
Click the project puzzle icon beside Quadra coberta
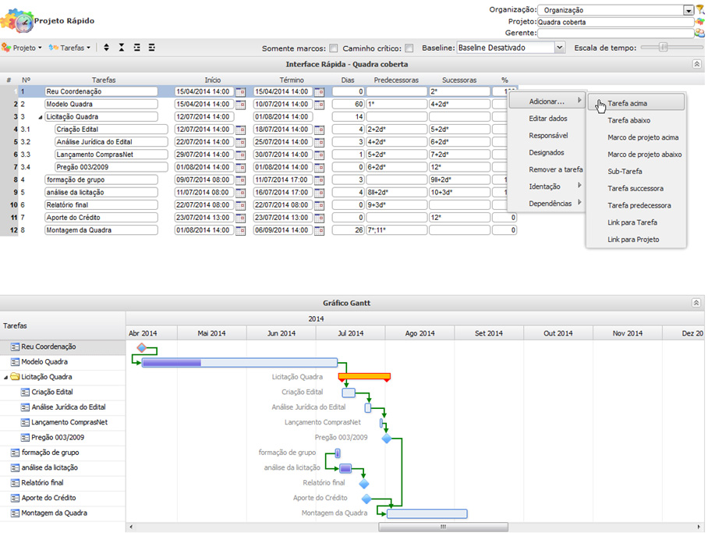click(x=700, y=22)
